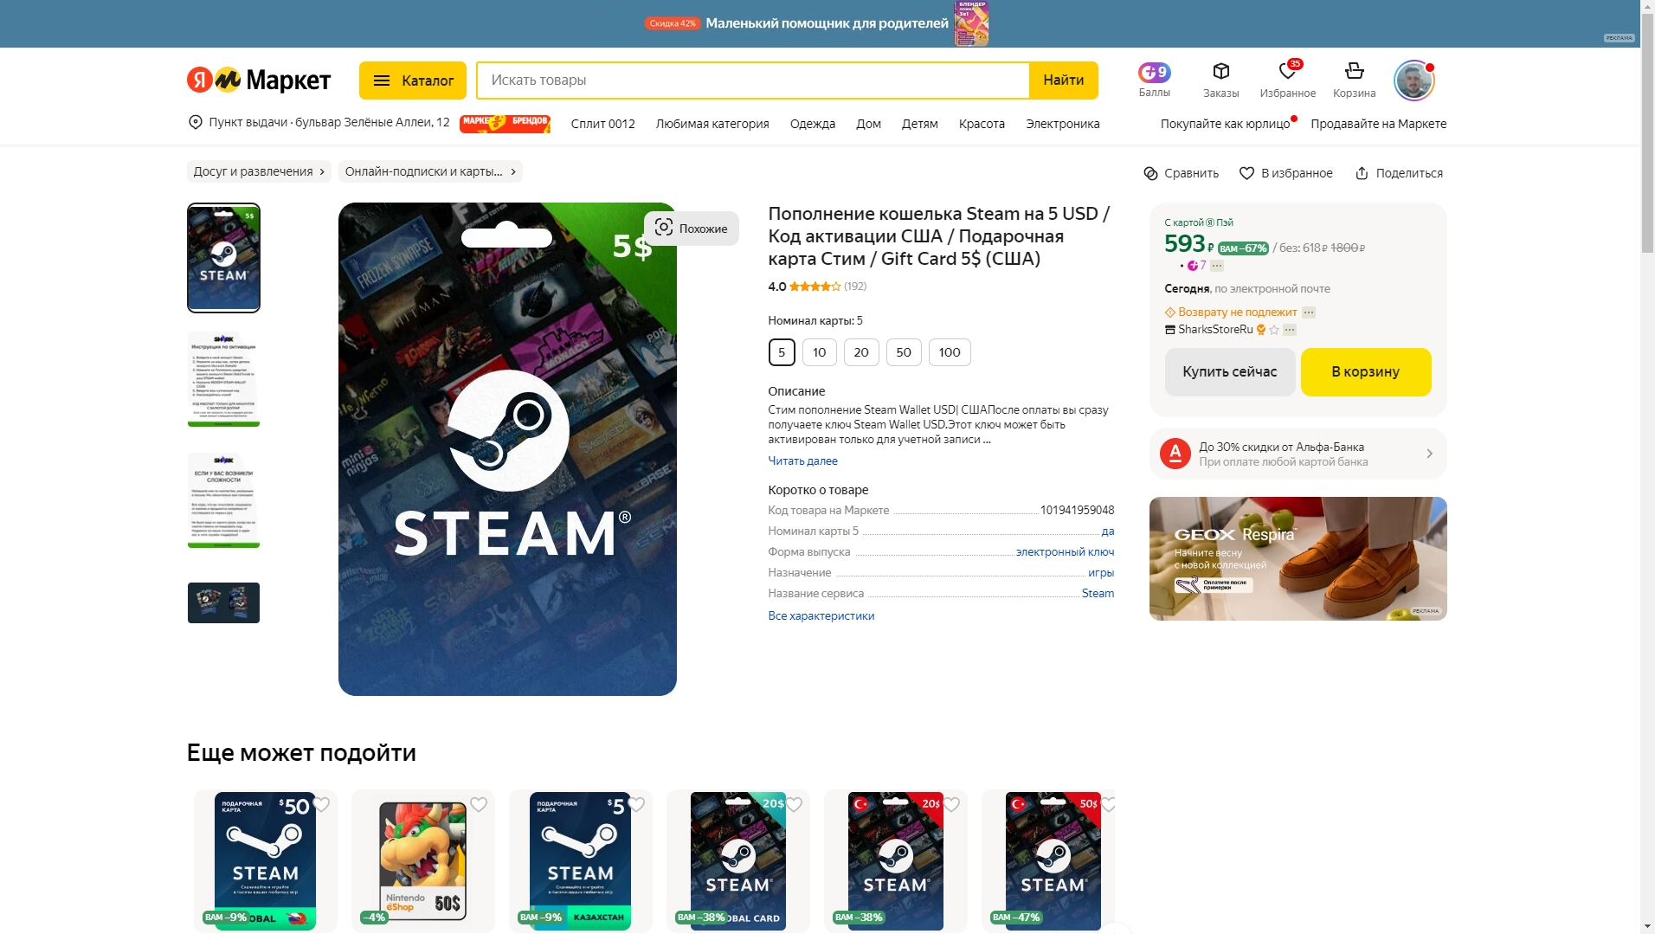This screenshot has height=934, width=1655.
Task: Click В корзину button
Action: point(1365,372)
